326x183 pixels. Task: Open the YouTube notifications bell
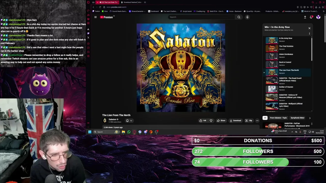point(311,17)
